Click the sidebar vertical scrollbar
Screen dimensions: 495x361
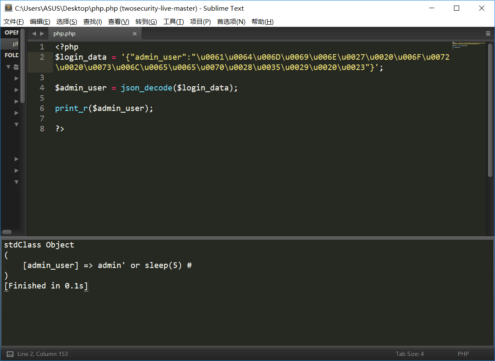[x=22, y=66]
